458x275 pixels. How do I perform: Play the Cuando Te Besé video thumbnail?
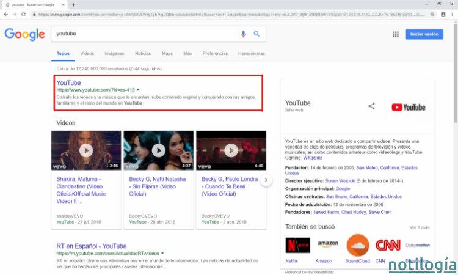pyautogui.click(x=231, y=150)
